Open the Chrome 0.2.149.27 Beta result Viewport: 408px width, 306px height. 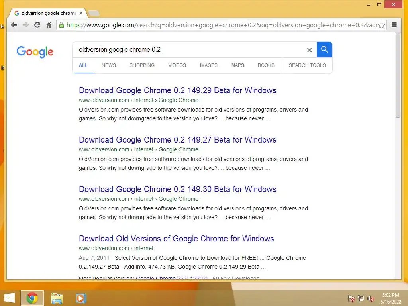point(177,140)
